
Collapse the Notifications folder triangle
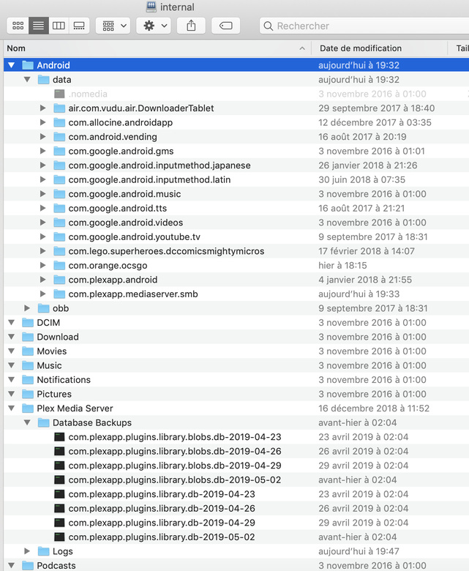11,380
